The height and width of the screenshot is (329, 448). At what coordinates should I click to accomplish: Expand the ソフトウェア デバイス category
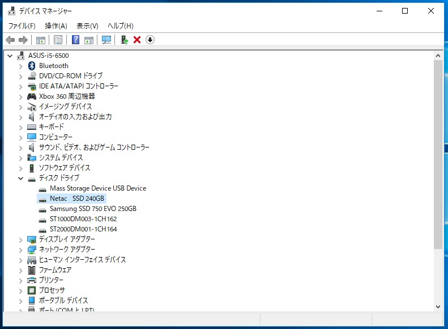pyautogui.click(x=20, y=168)
